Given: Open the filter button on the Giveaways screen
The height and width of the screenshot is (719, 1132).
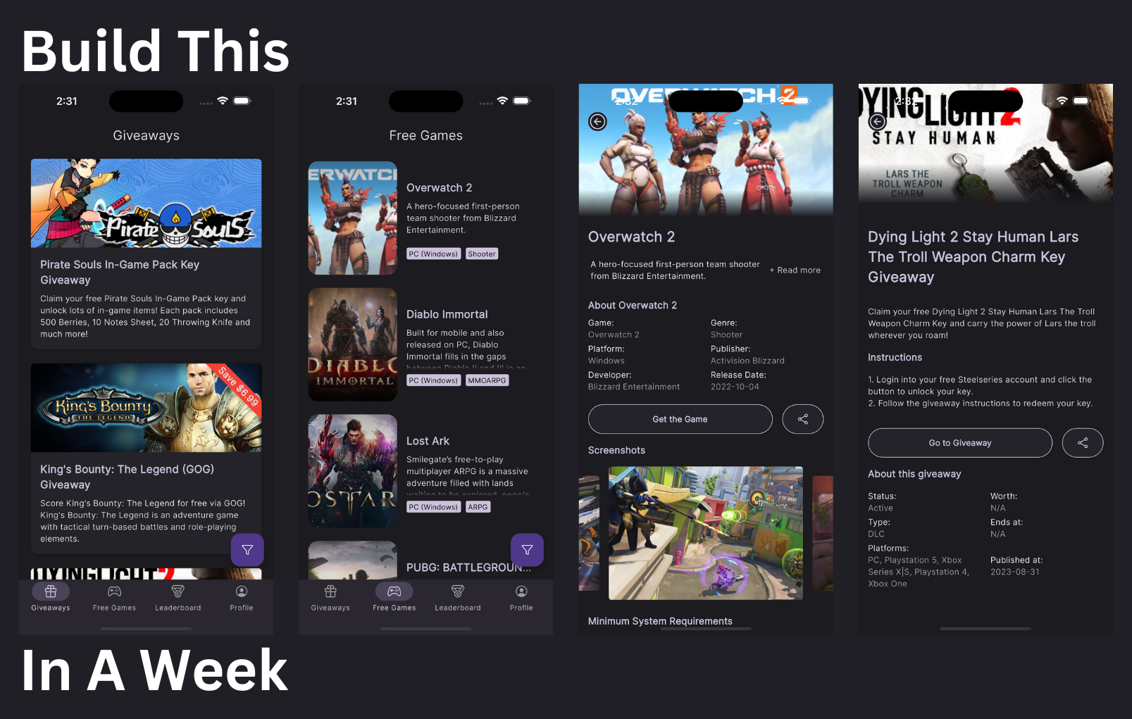Looking at the screenshot, I should (247, 550).
